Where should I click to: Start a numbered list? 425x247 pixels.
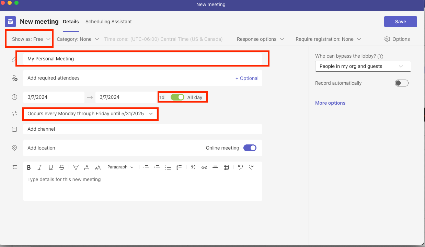(x=179, y=167)
